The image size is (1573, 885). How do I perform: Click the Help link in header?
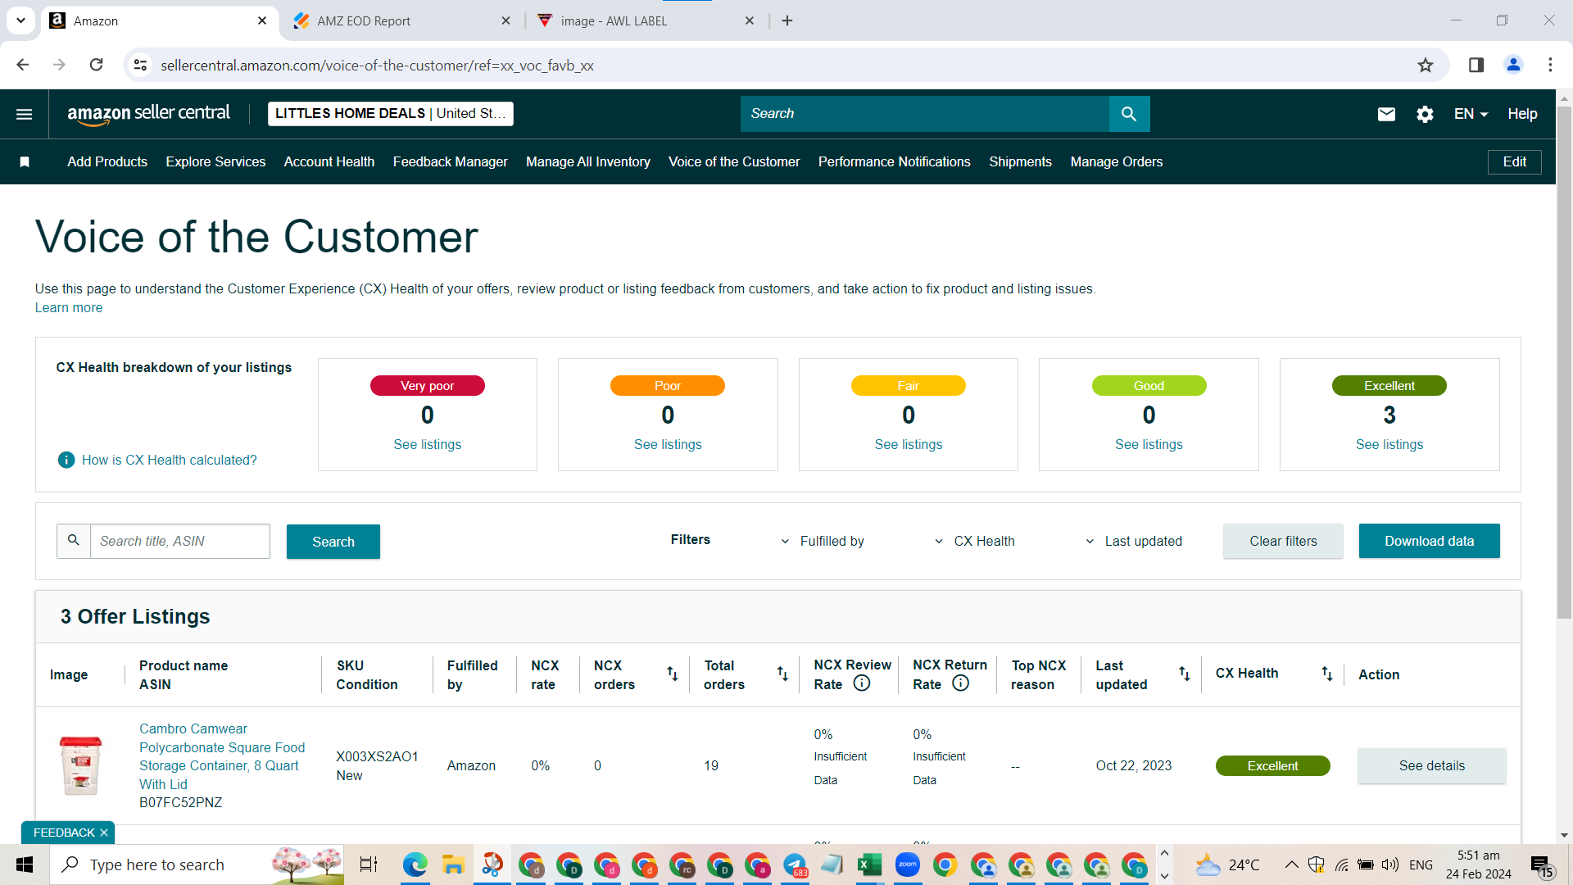click(1522, 114)
